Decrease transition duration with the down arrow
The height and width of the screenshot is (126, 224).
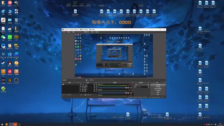pos(148,87)
